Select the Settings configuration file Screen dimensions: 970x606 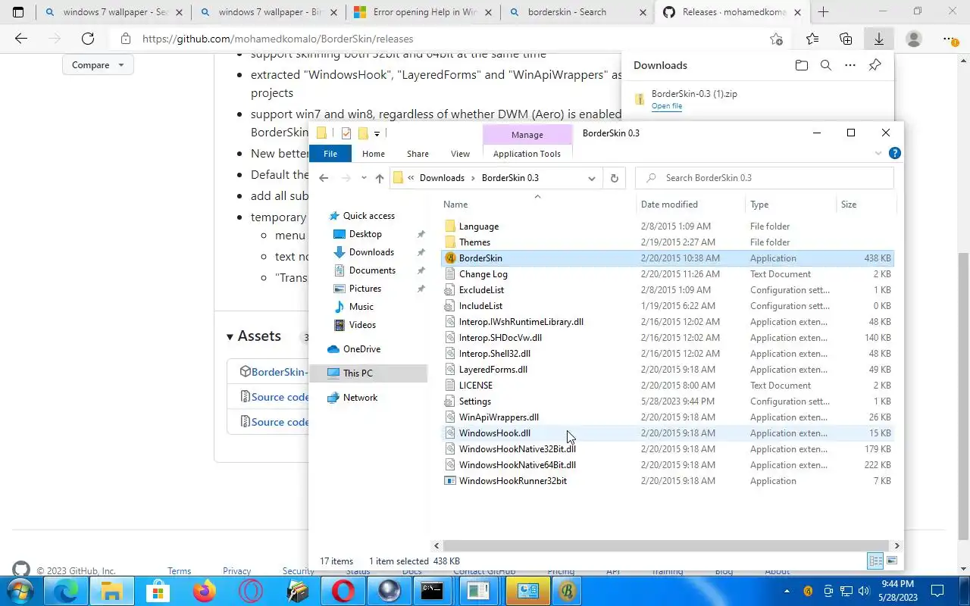click(x=667, y=401)
